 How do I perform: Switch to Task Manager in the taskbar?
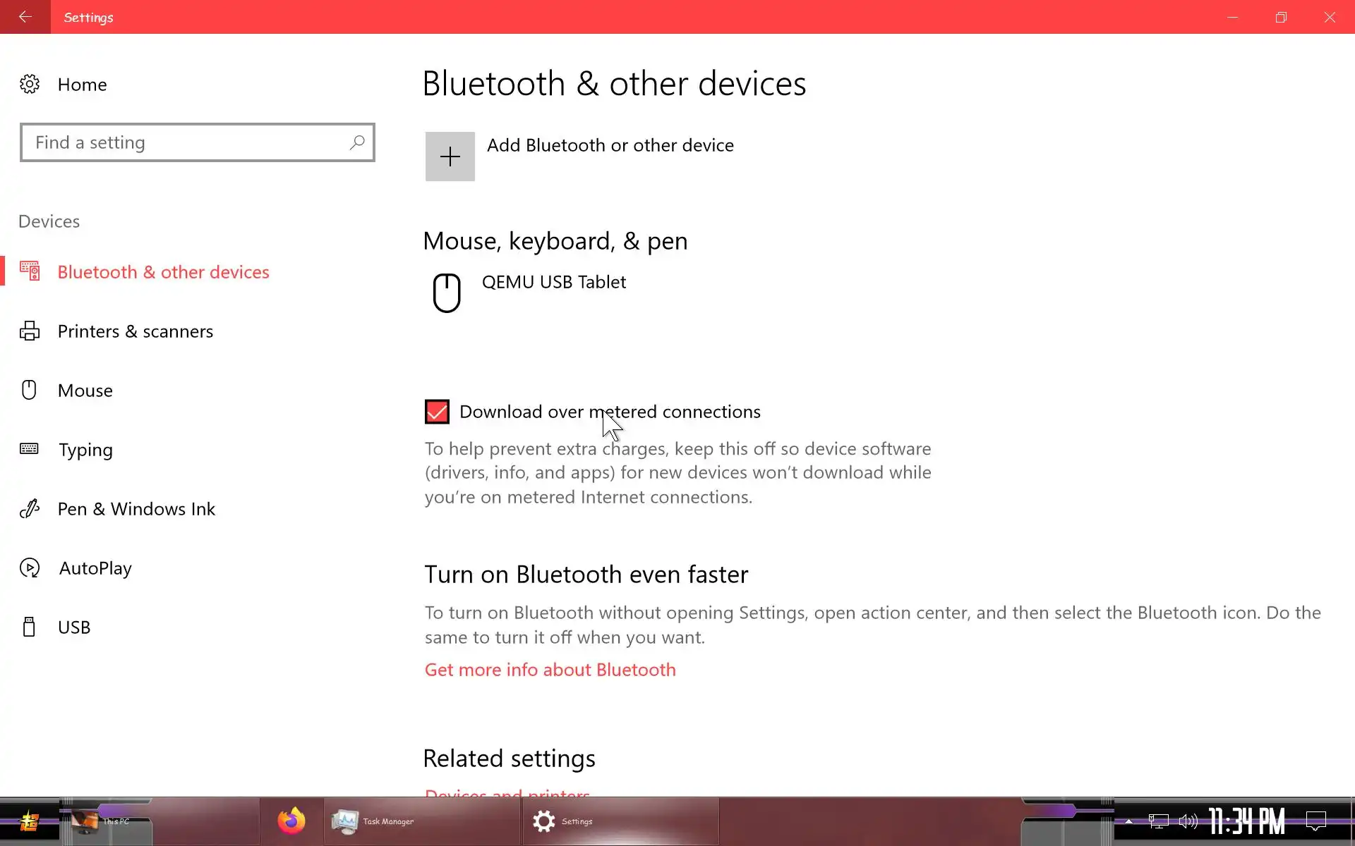coord(374,821)
